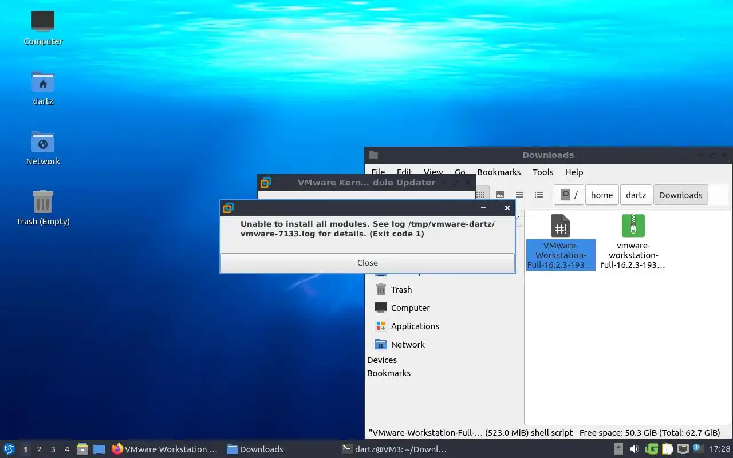Switch to Downloads taskbar entry
The height and width of the screenshot is (458, 733).
[255, 449]
